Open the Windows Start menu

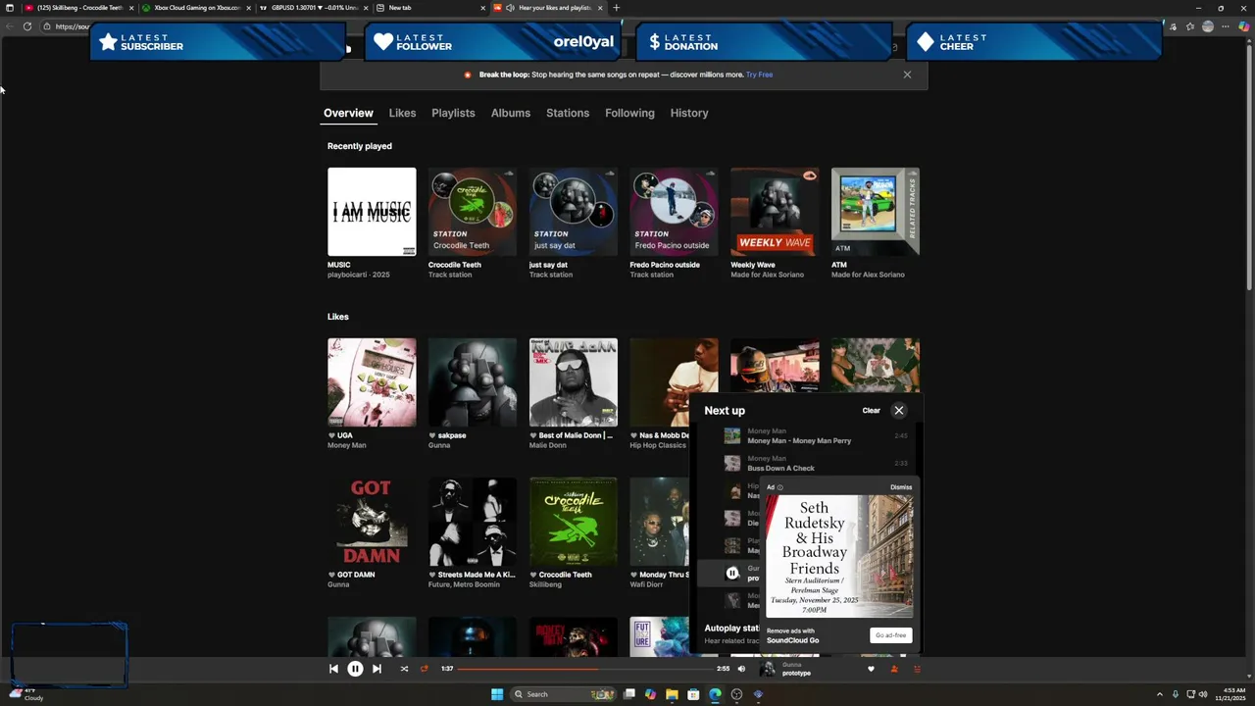497,694
